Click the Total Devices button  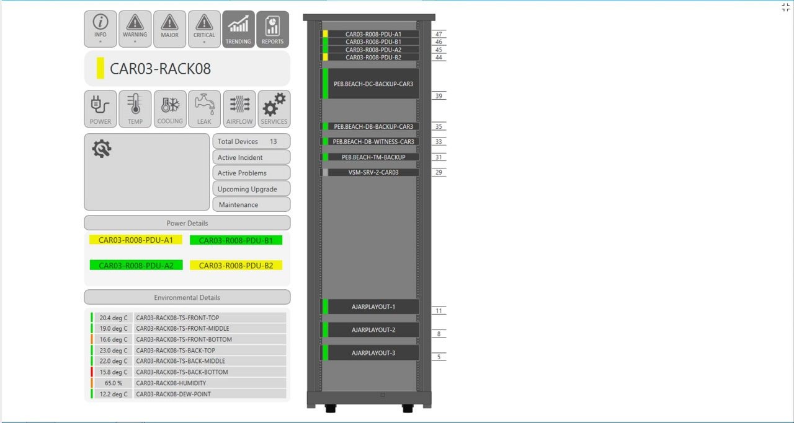click(x=251, y=141)
